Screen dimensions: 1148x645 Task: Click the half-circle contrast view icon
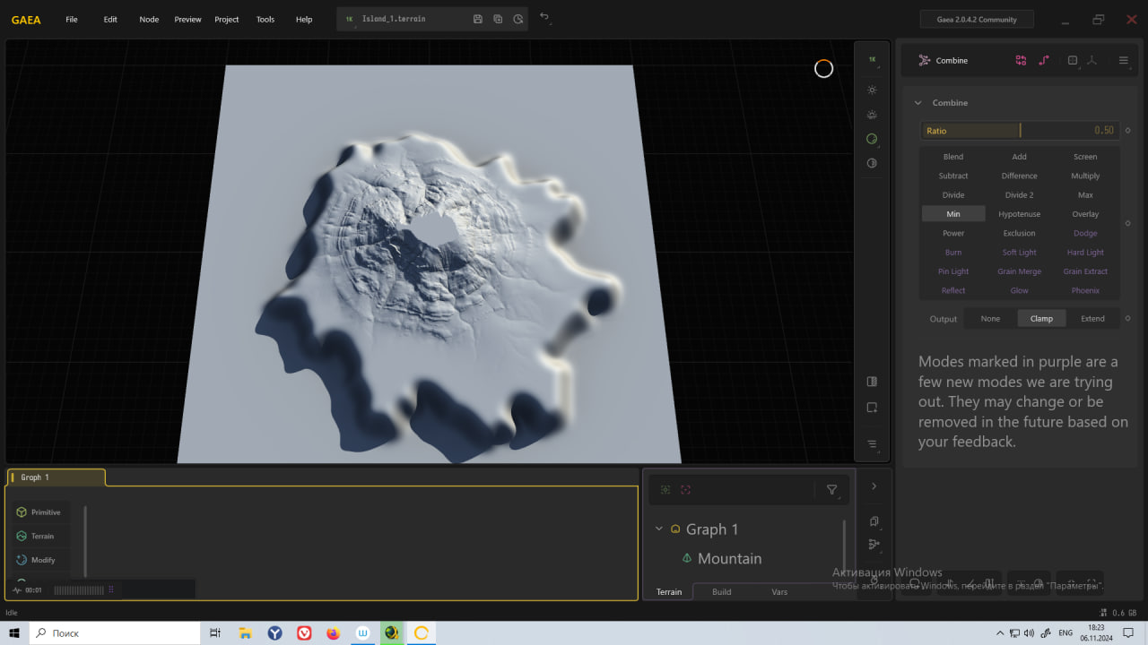(872, 163)
